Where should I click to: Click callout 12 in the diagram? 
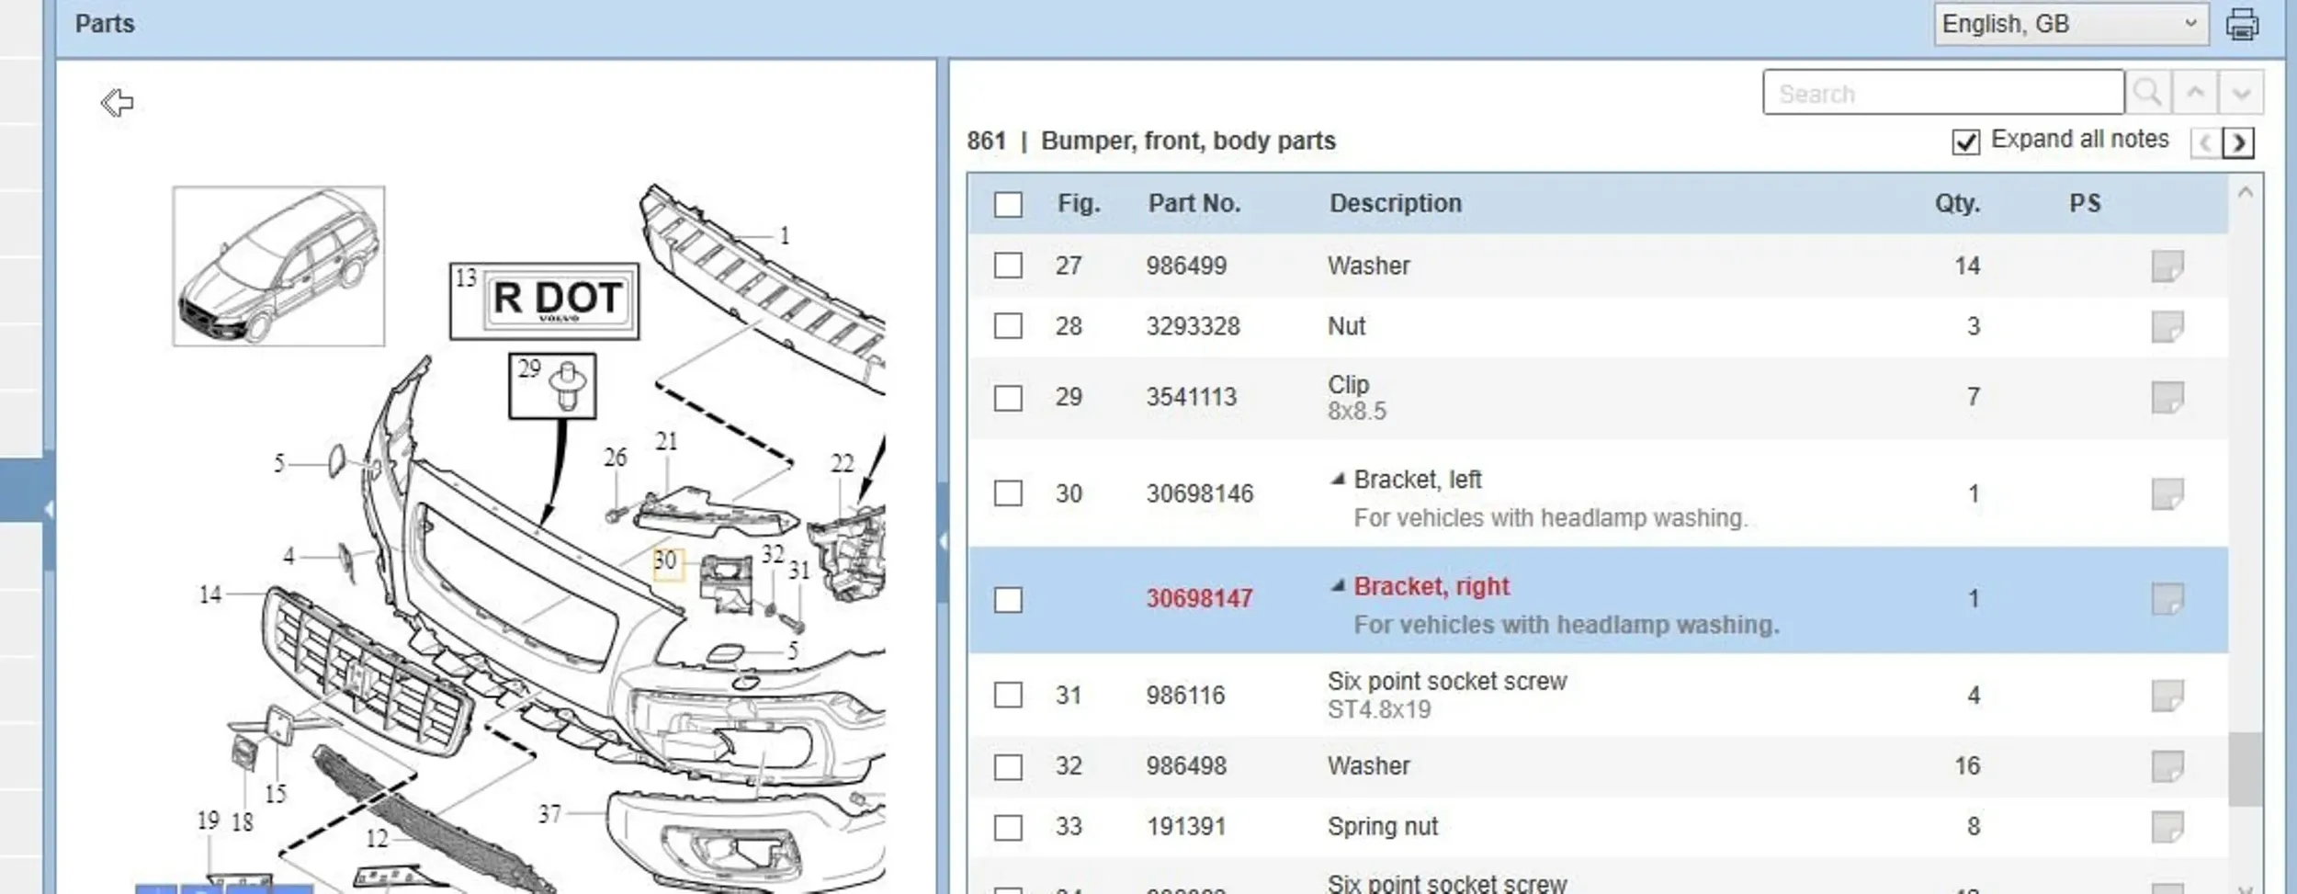coord(377,838)
